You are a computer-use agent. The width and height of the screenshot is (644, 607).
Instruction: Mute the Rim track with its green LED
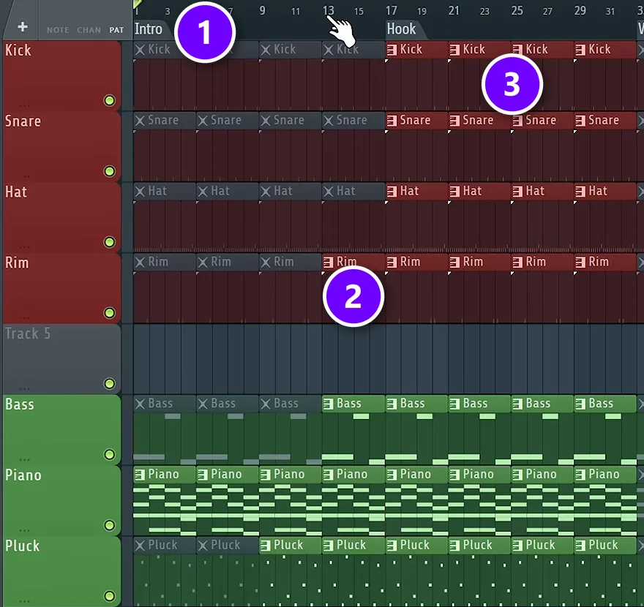109,313
